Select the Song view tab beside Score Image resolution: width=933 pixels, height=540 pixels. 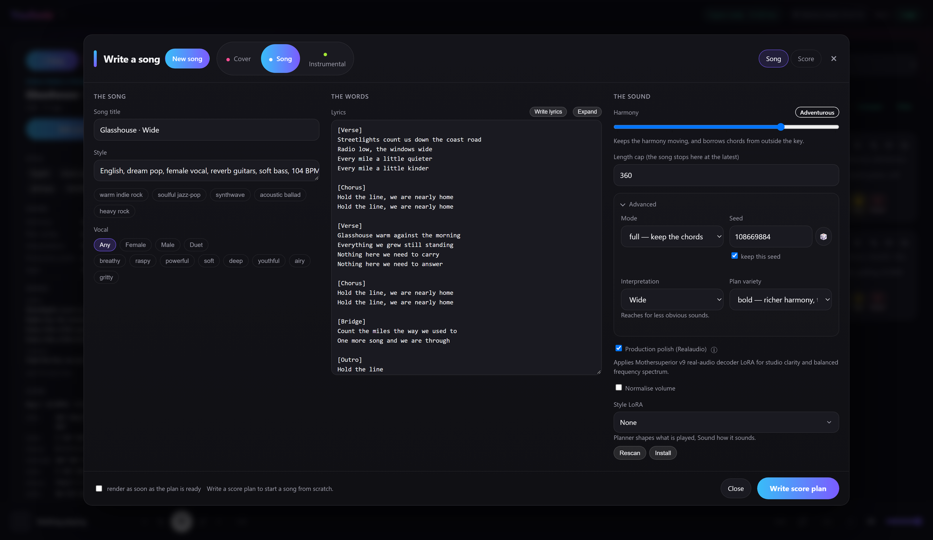(x=773, y=59)
